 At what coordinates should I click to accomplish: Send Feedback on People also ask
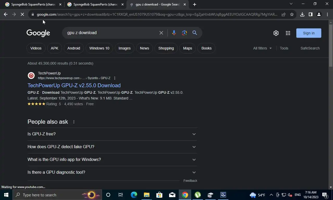[x=190, y=181]
